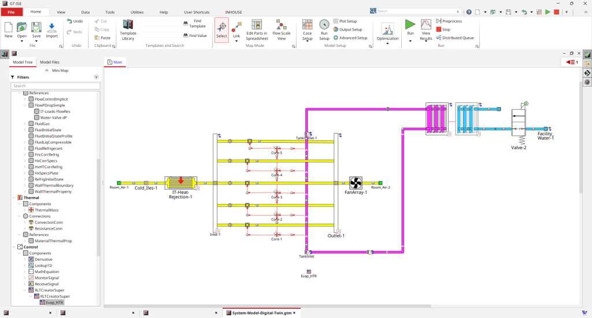
Task: Click the Import icon
Action: [x=51, y=28]
